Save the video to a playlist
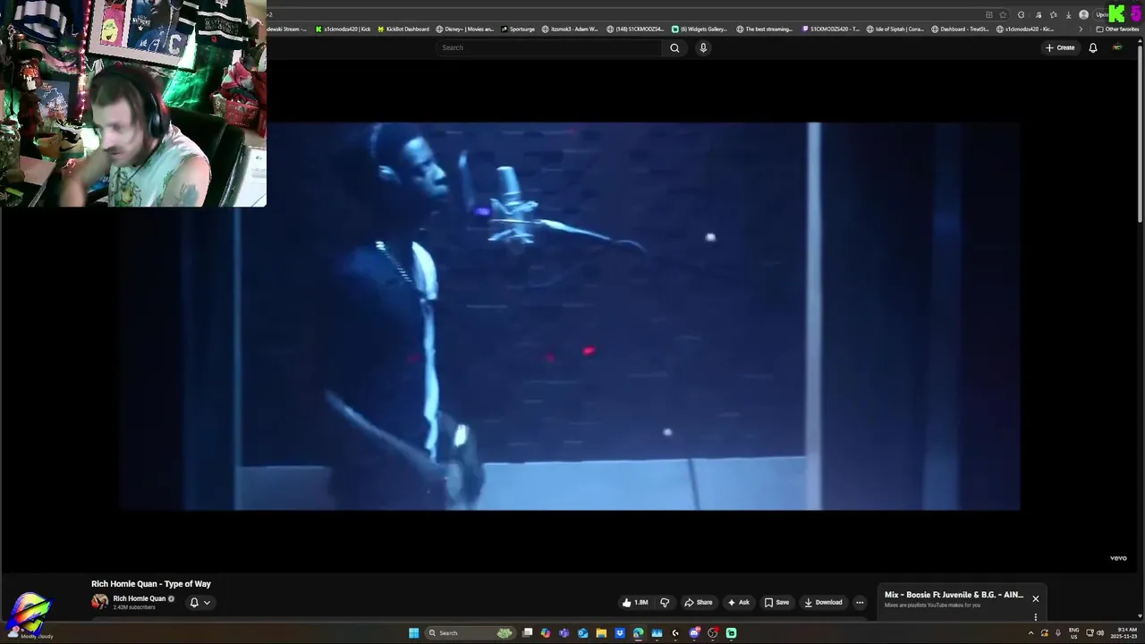This screenshot has height=644, width=1145. pyautogui.click(x=776, y=602)
